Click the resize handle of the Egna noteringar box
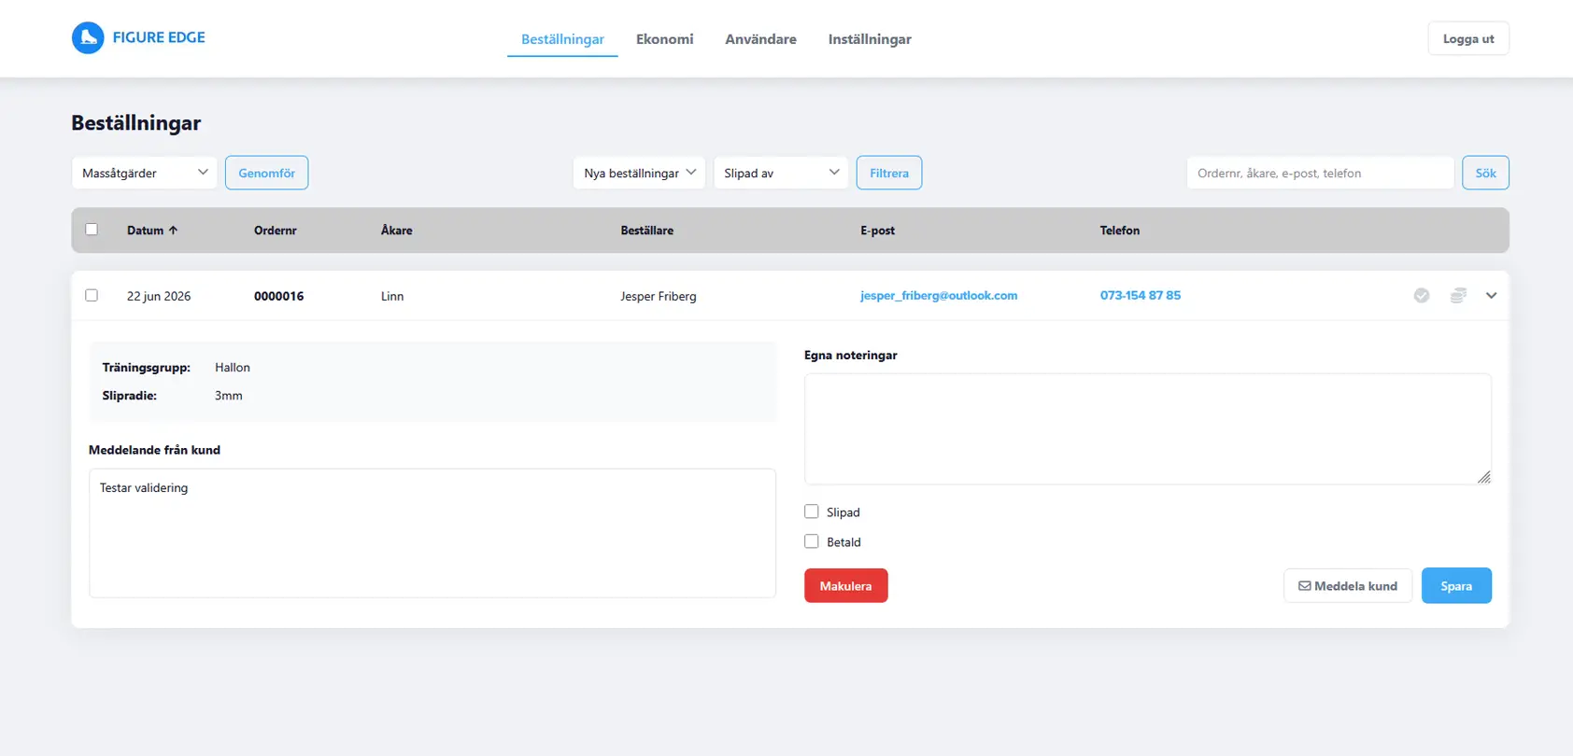This screenshot has height=756, width=1573. coord(1483,477)
